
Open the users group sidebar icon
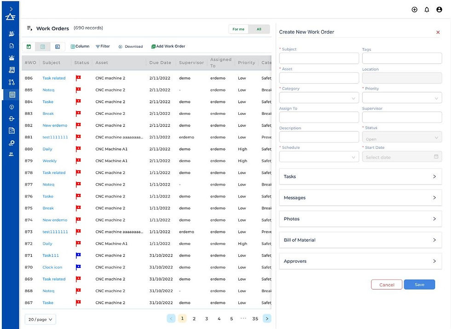[11, 154]
